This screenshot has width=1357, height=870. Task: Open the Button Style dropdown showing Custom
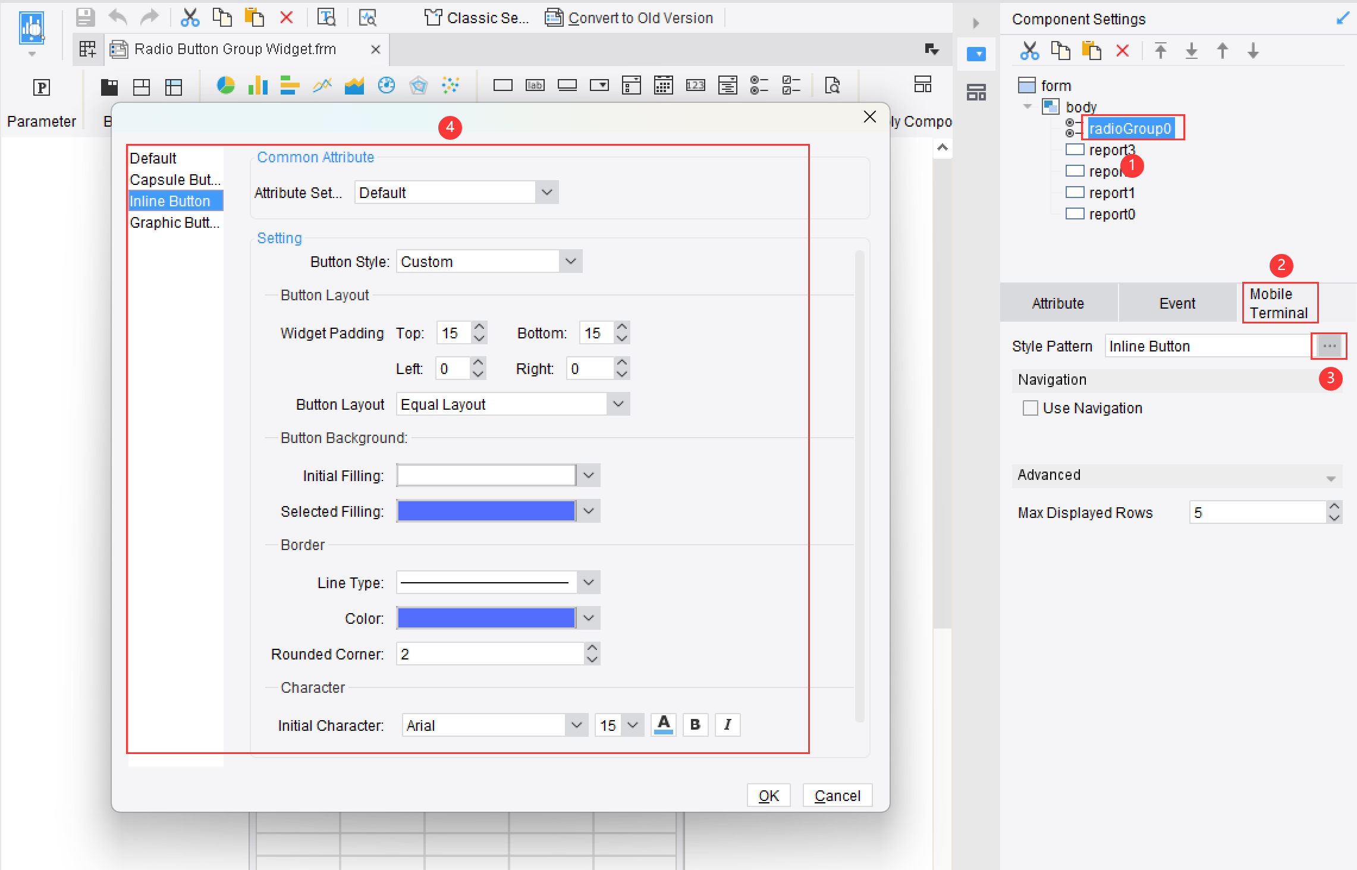570,261
